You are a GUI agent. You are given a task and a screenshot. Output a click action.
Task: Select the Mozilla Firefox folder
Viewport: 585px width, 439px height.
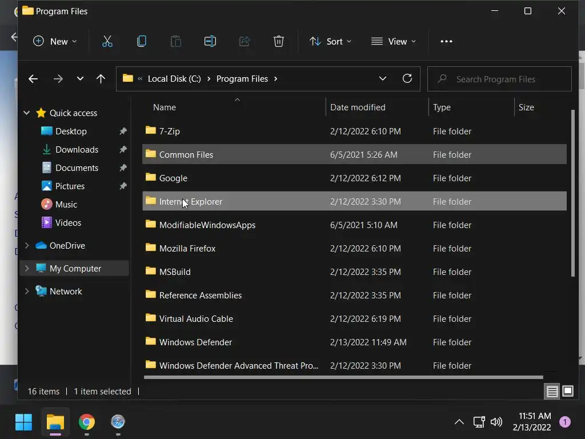click(x=354, y=248)
